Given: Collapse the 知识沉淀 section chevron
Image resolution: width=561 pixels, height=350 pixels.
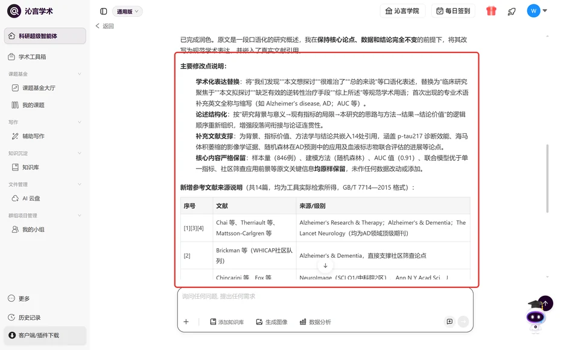Looking at the screenshot, I should (x=80, y=153).
